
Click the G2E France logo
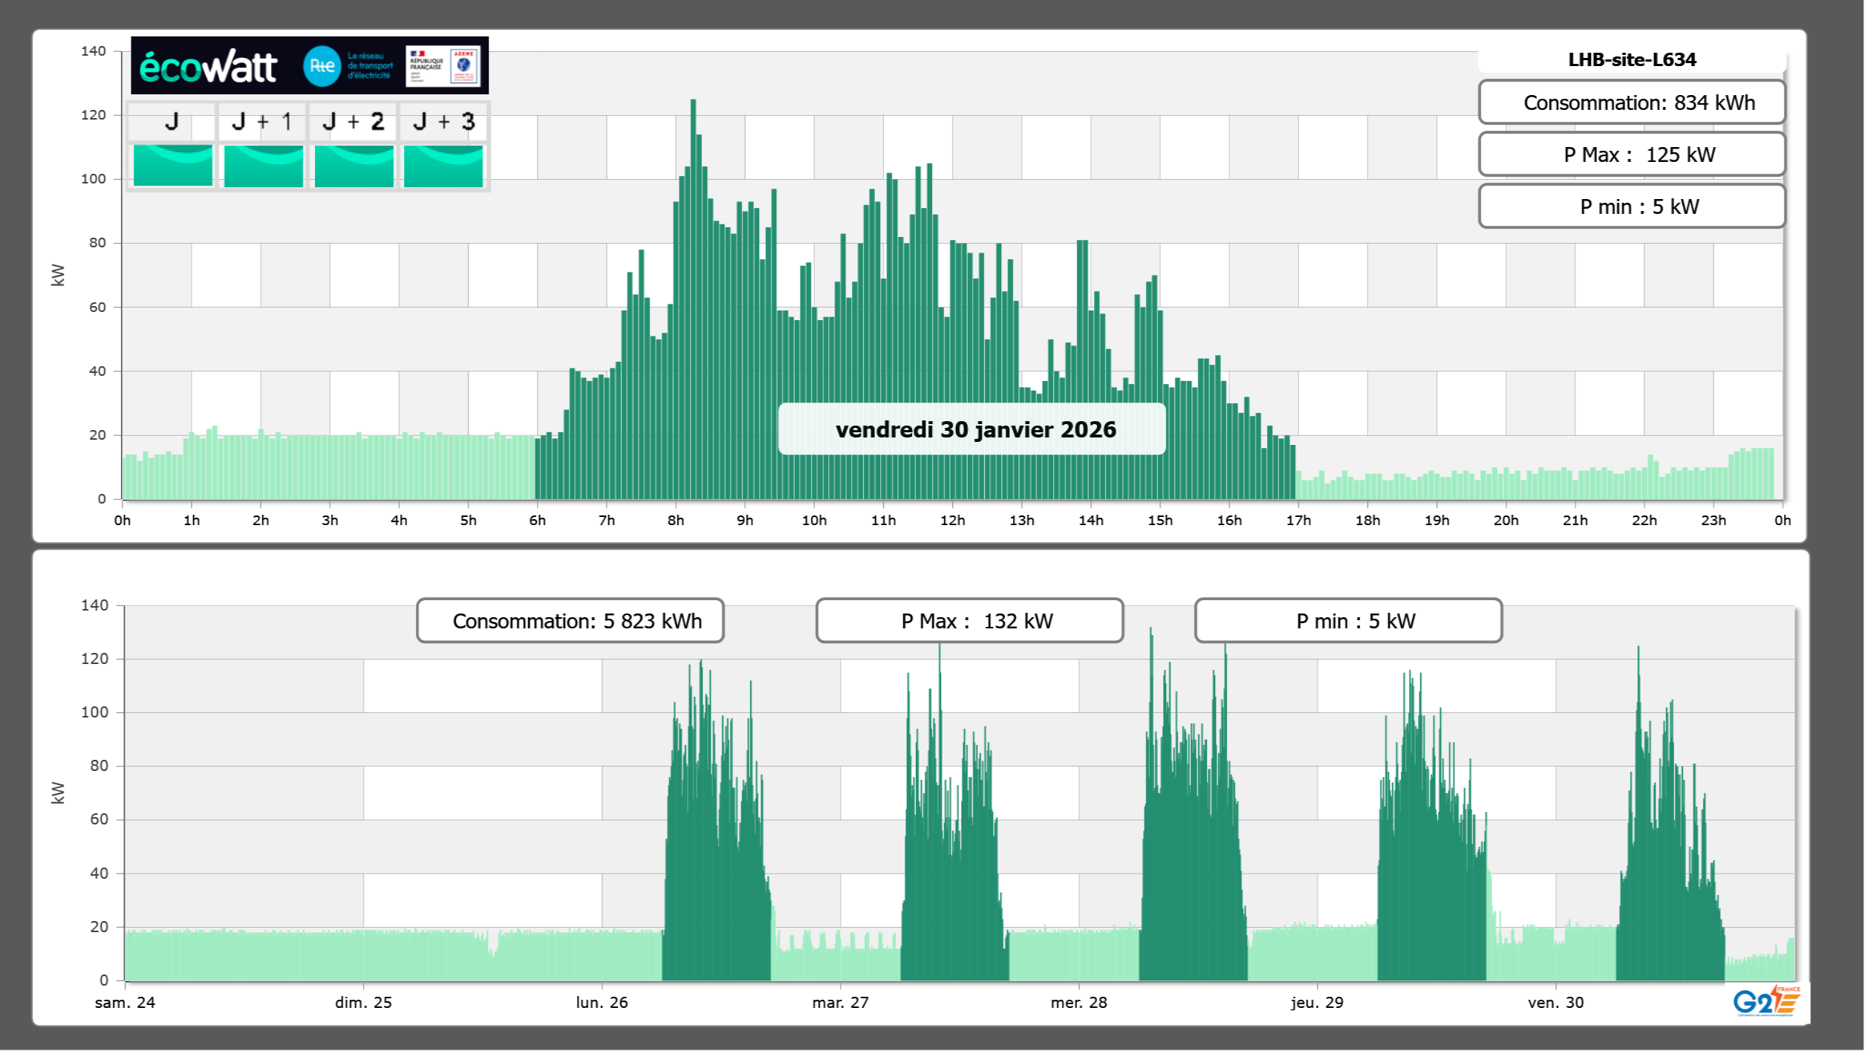click(x=1766, y=1001)
